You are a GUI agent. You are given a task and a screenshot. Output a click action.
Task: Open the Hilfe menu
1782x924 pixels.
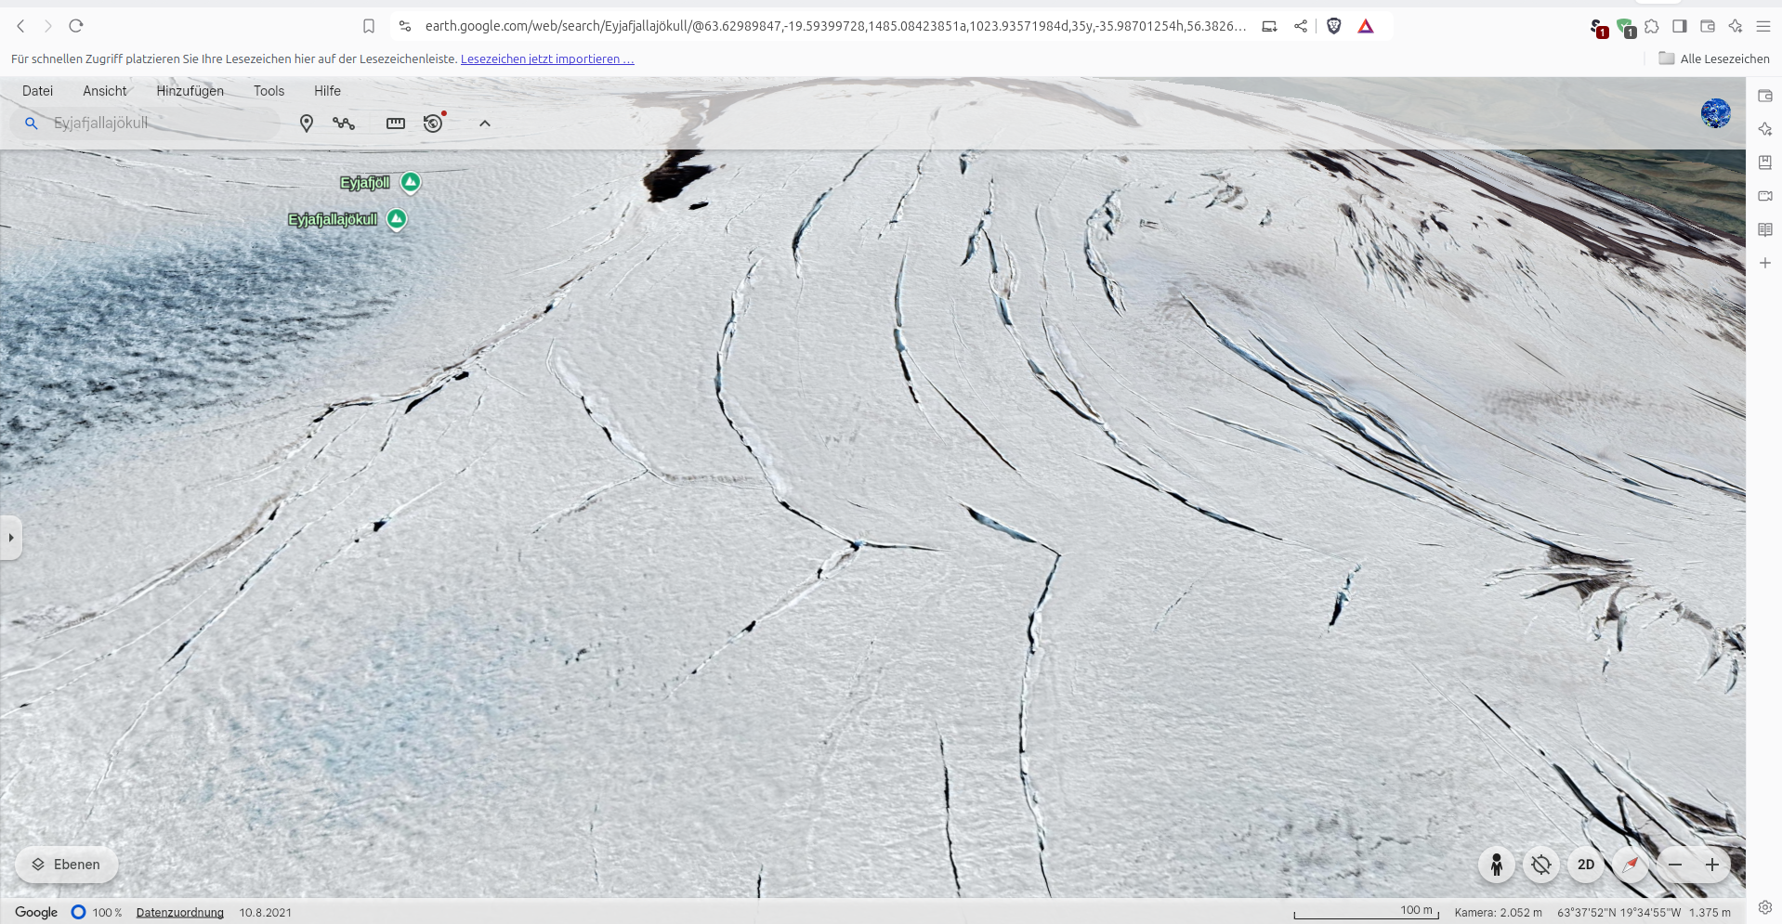pyautogui.click(x=327, y=91)
